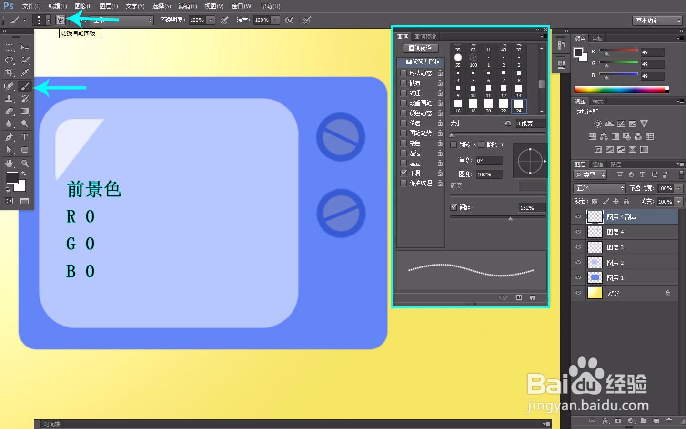
Task: Select the Spot Healing Brush tool
Action: (x=9, y=86)
